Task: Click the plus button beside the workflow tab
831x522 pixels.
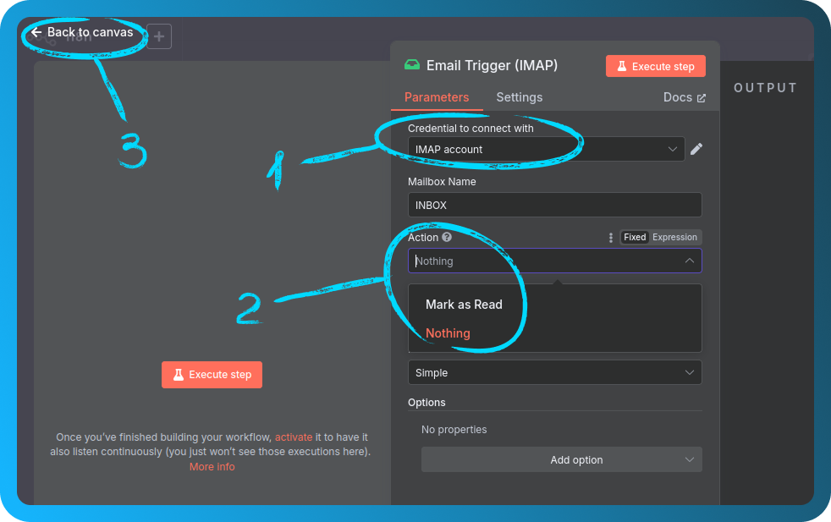Action: tap(159, 36)
